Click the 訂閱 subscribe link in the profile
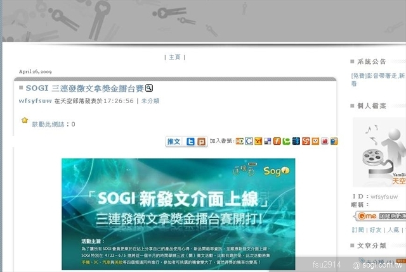The height and width of the screenshot is (272, 406). [358, 230]
